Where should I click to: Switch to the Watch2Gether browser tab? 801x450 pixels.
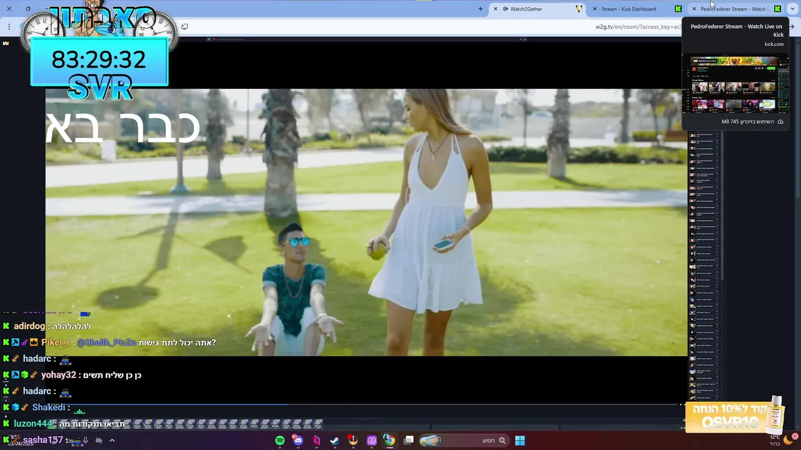[x=536, y=9]
